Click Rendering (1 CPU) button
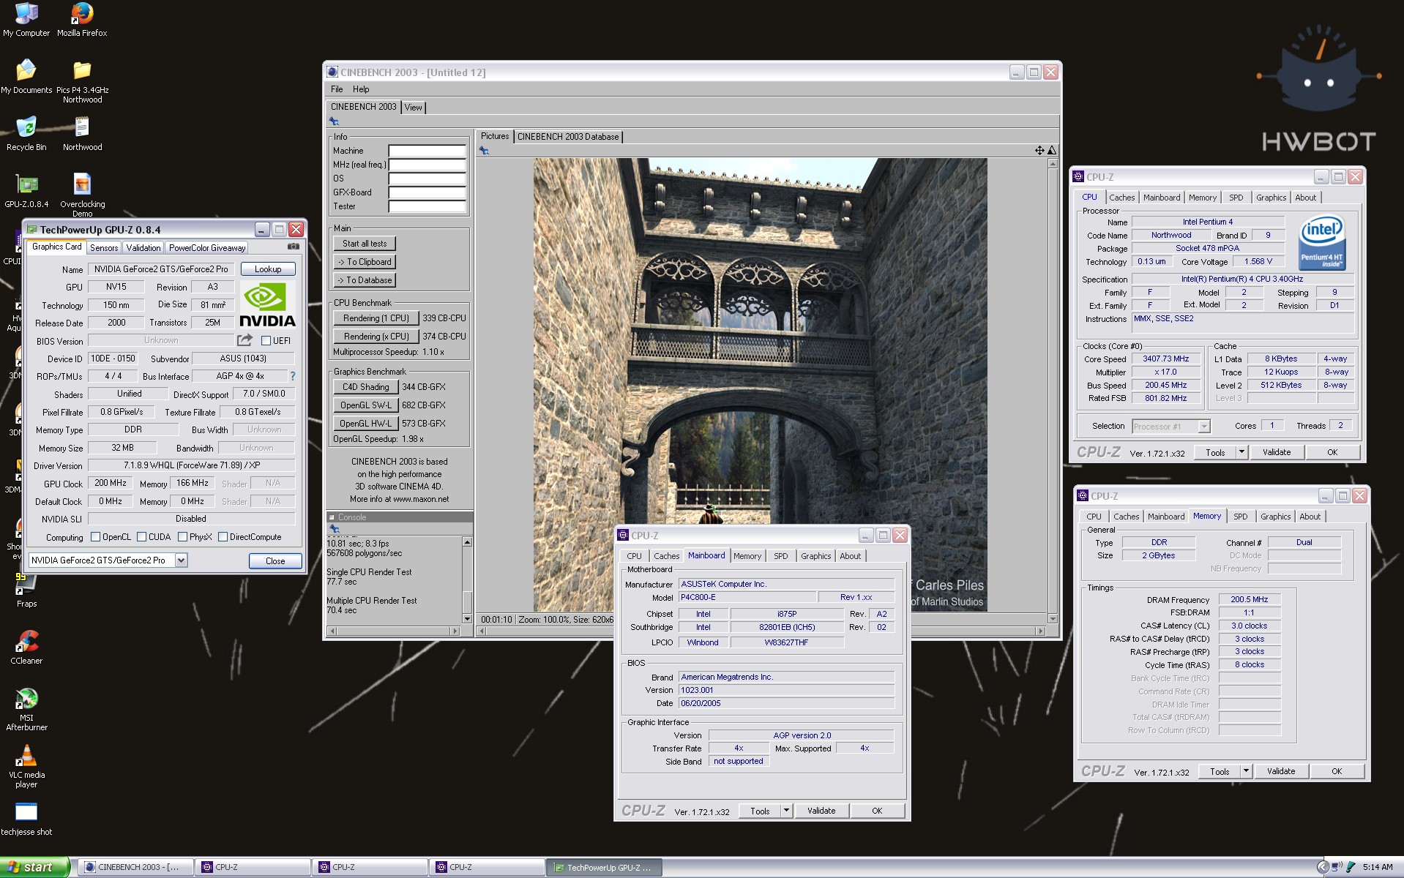 pyautogui.click(x=376, y=318)
